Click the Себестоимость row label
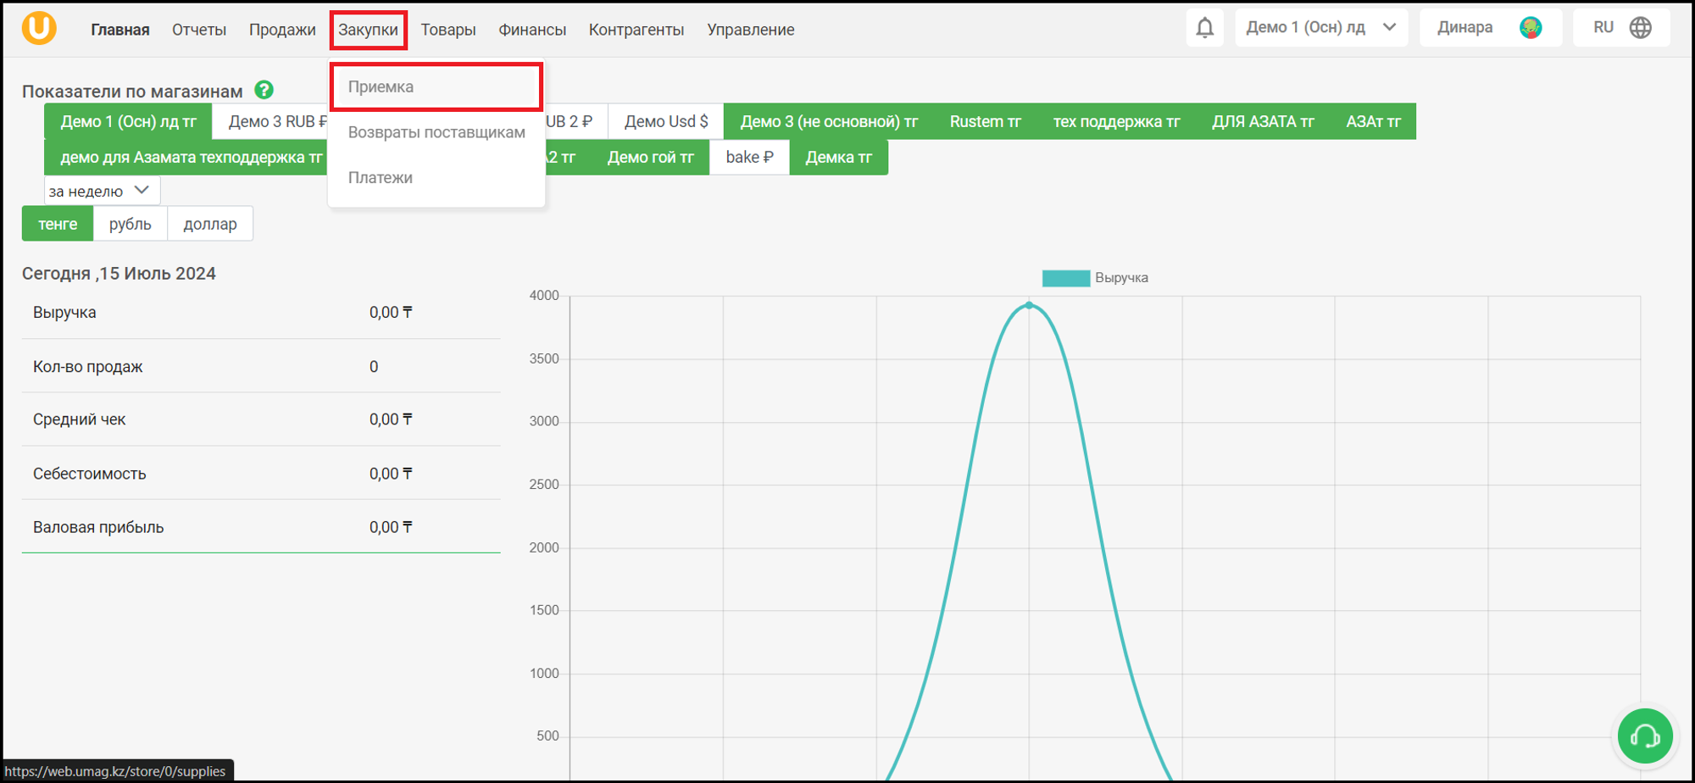Screen dimensions: 1695x783 coord(90,474)
